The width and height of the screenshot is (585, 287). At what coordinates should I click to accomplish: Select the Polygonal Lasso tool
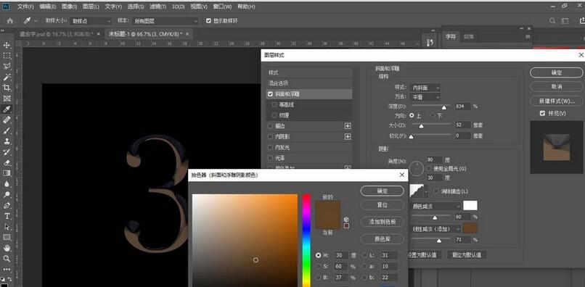tap(7, 67)
